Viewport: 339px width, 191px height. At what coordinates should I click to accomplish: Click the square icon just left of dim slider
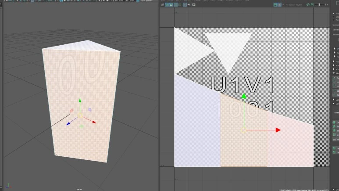(x=312, y=4)
